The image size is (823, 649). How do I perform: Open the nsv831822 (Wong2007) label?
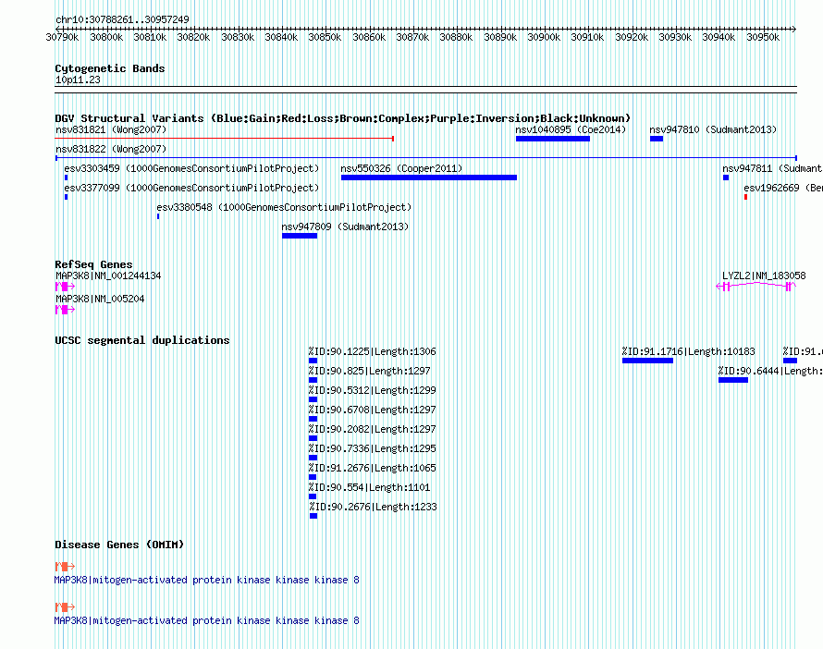pos(111,149)
